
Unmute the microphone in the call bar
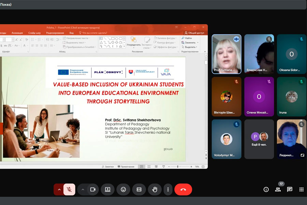(x=69, y=189)
